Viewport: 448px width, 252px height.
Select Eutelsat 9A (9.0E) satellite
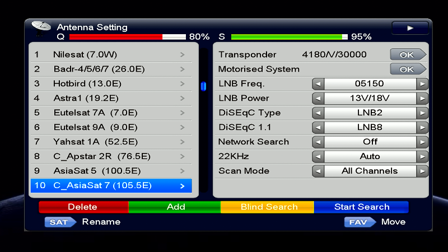click(x=111, y=128)
